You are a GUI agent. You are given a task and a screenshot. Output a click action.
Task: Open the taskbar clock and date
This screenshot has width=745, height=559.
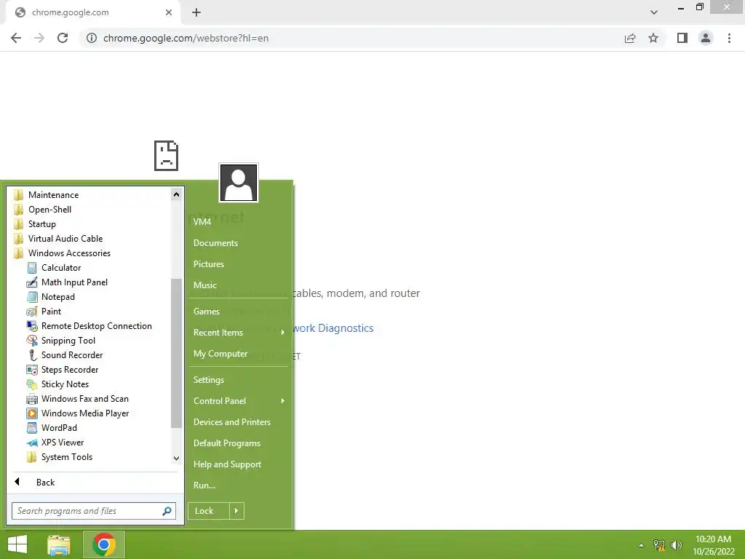coord(713,545)
